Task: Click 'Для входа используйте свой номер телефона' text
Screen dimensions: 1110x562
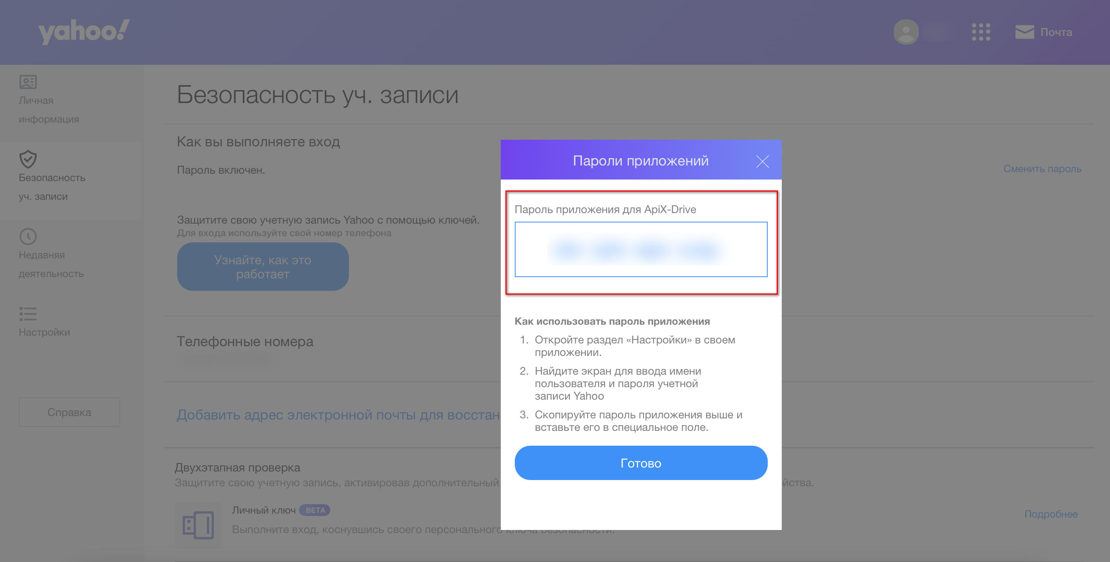Action: click(284, 233)
